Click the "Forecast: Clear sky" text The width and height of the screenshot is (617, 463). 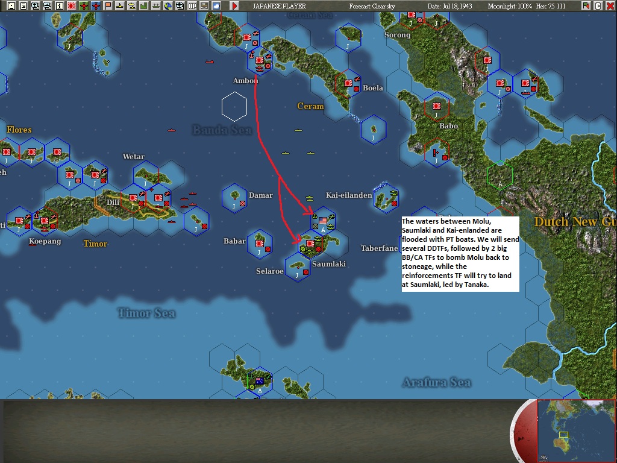[372, 6]
